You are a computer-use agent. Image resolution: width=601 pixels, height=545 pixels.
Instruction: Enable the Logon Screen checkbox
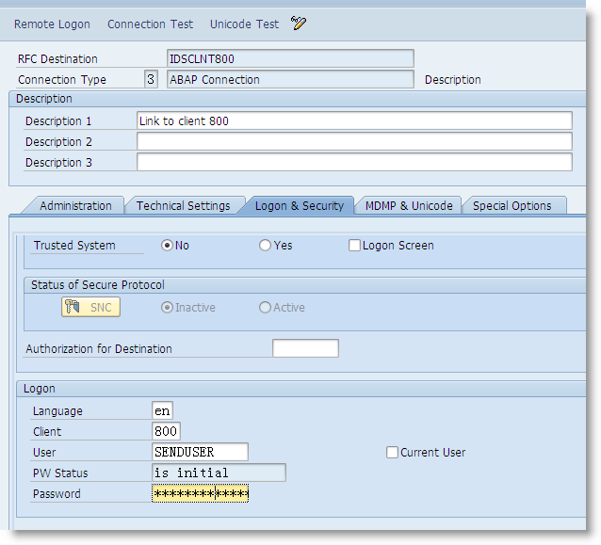coord(354,245)
